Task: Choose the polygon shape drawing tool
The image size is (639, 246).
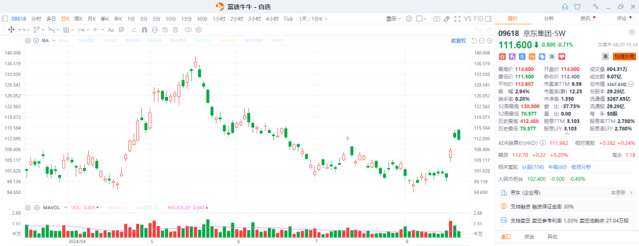Action: click(x=37, y=30)
